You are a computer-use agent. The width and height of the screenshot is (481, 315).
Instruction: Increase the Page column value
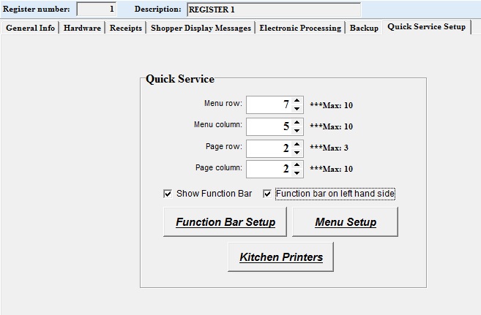(297, 165)
